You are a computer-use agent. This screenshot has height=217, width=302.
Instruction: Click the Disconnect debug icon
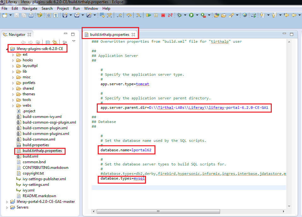coord(170,15)
